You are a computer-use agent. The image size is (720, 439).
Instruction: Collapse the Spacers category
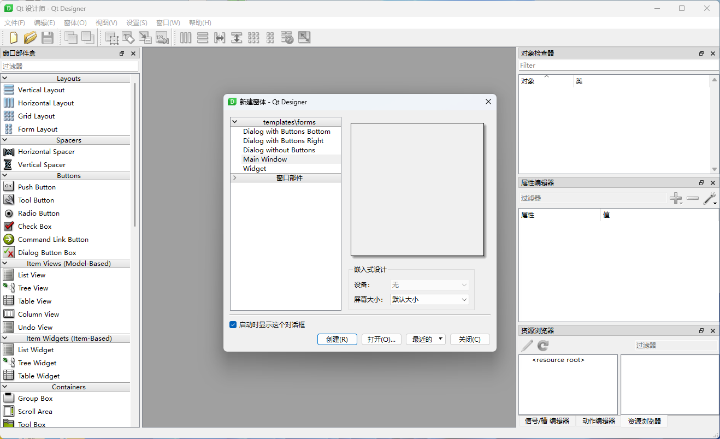click(x=5, y=140)
